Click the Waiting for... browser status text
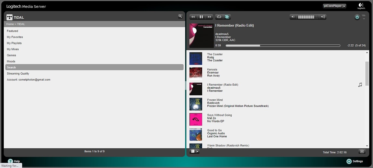 point(10,166)
